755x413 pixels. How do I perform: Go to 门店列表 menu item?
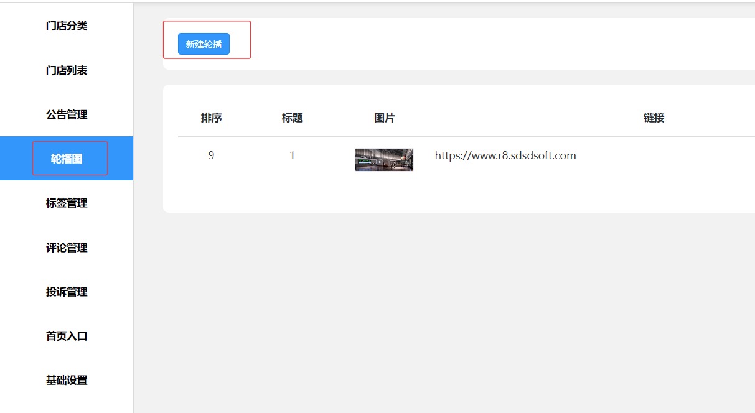(x=67, y=71)
